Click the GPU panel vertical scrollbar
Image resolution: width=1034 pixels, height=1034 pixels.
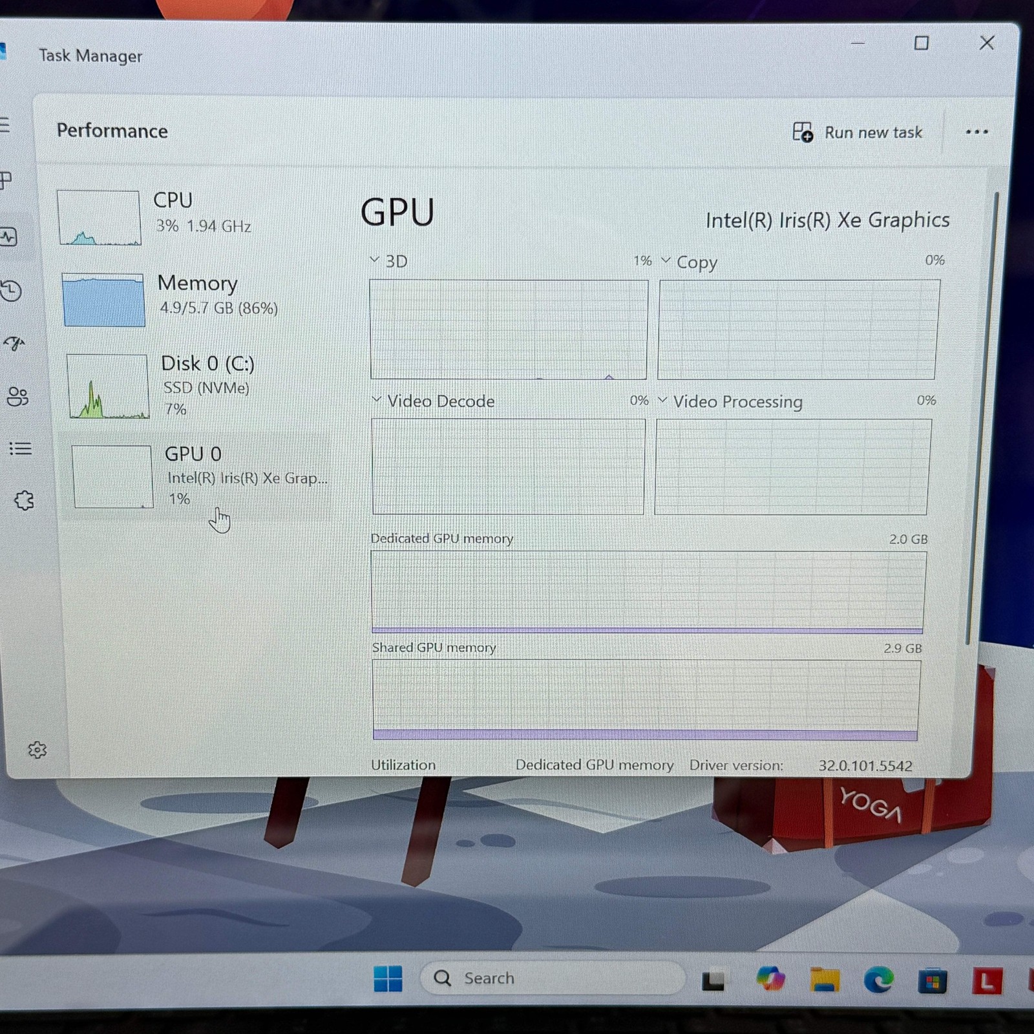point(982,417)
